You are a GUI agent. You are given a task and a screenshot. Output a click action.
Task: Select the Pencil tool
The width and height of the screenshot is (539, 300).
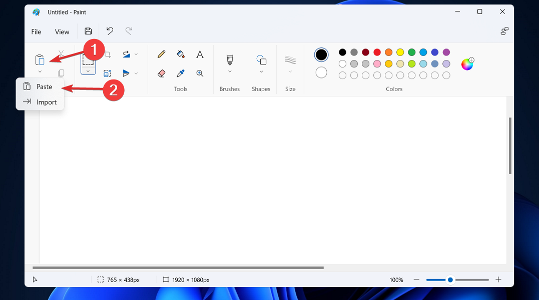tap(161, 54)
